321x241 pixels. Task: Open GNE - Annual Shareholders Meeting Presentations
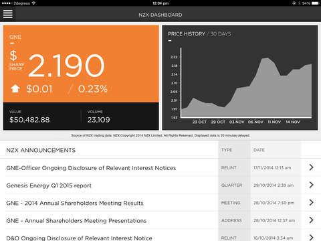tap(76, 221)
